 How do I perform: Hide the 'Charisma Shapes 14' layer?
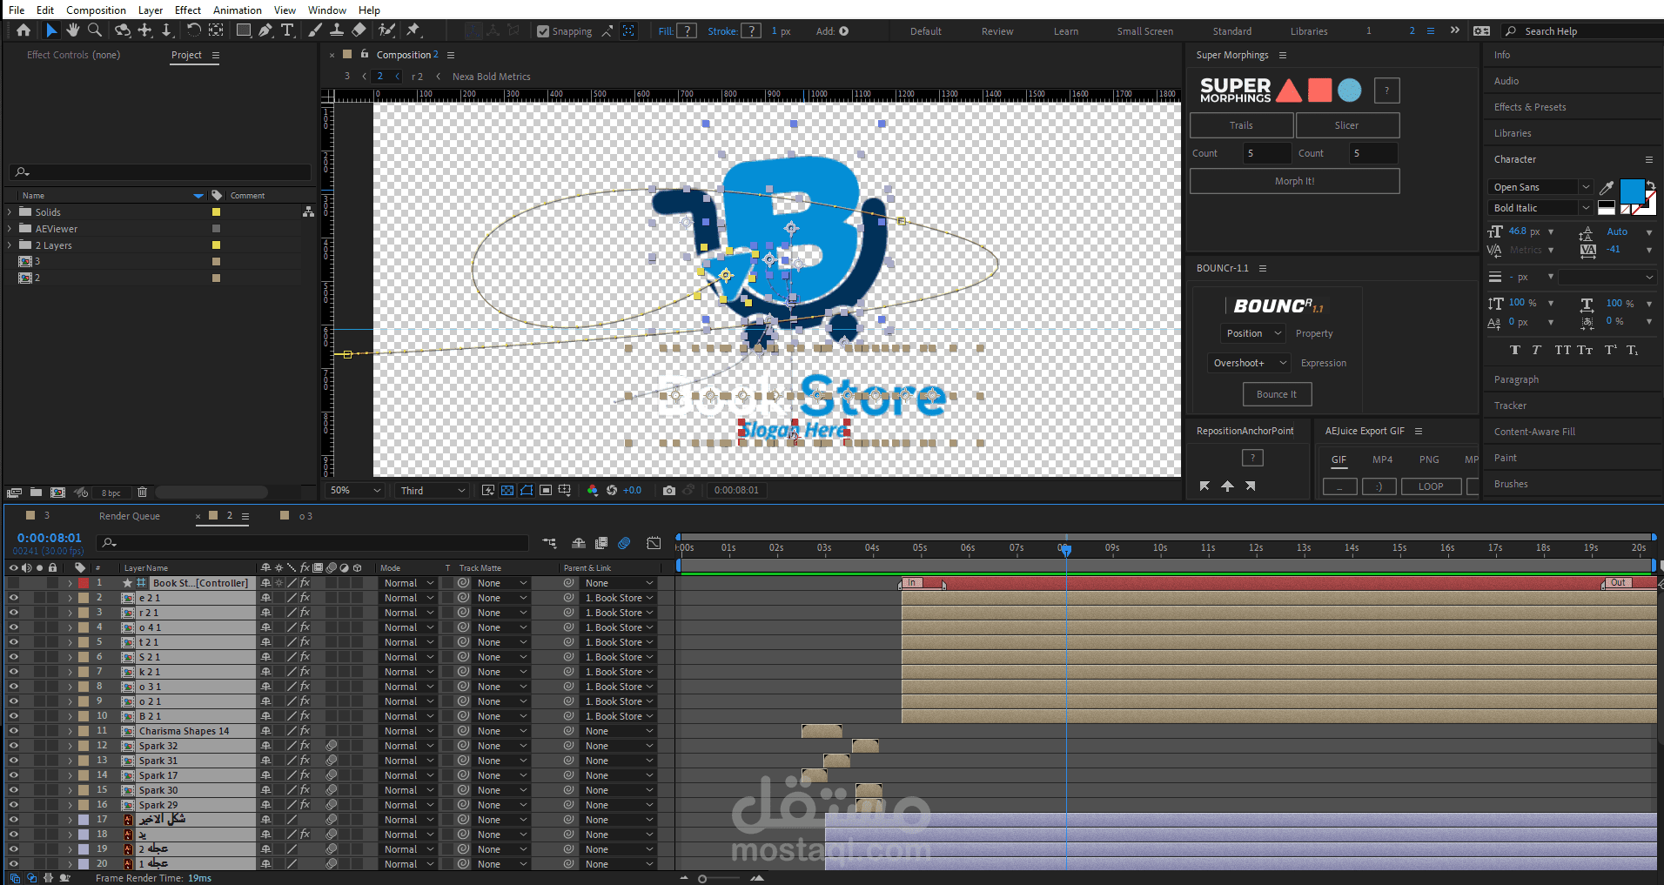click(x=13, y=731)
